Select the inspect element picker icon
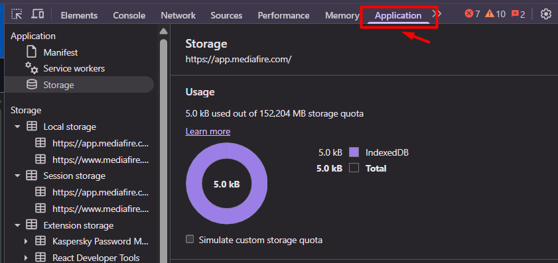Viewport: 558px width, 263px height. click(17, 14)
